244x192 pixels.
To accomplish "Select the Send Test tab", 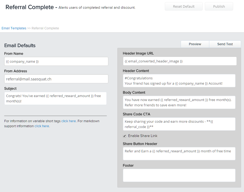I will 225,44.
